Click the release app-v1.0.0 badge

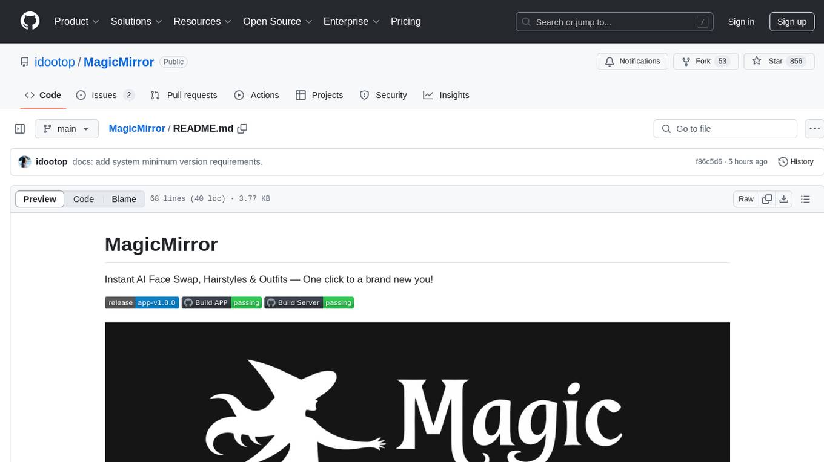142,302
